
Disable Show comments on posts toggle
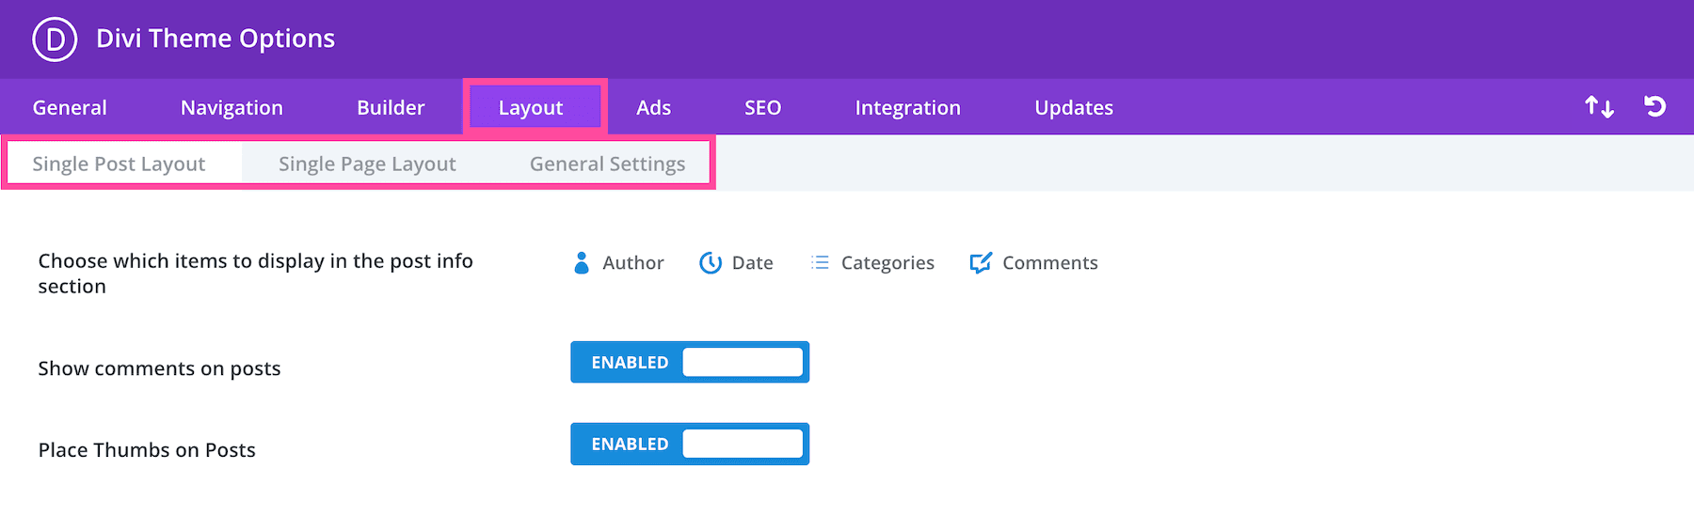coord(690,363)
